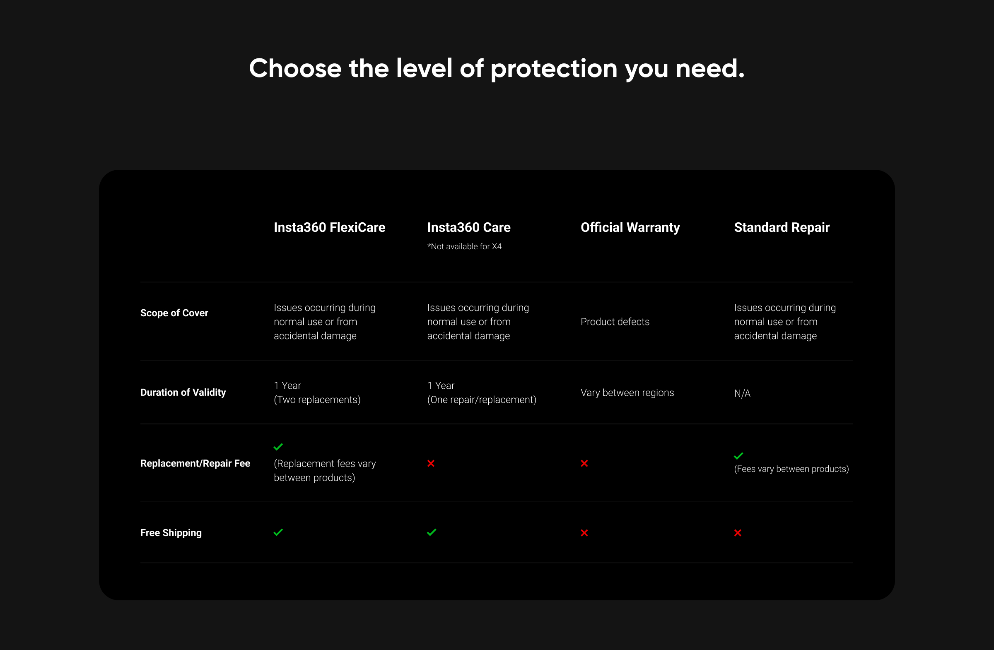
Task: Click the FlexiCare Free Shipping green checkmark
Action: coord(278,532)
